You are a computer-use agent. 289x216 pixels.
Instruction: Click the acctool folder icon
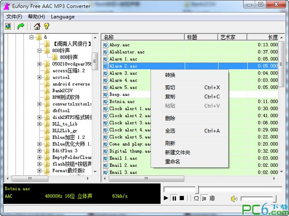(47, 77)
